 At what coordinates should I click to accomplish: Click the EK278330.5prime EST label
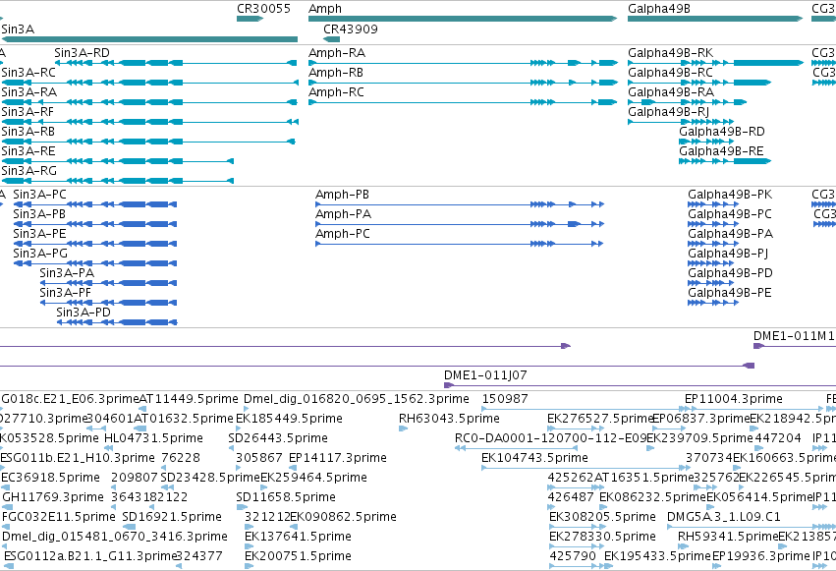tap(602, 537)
